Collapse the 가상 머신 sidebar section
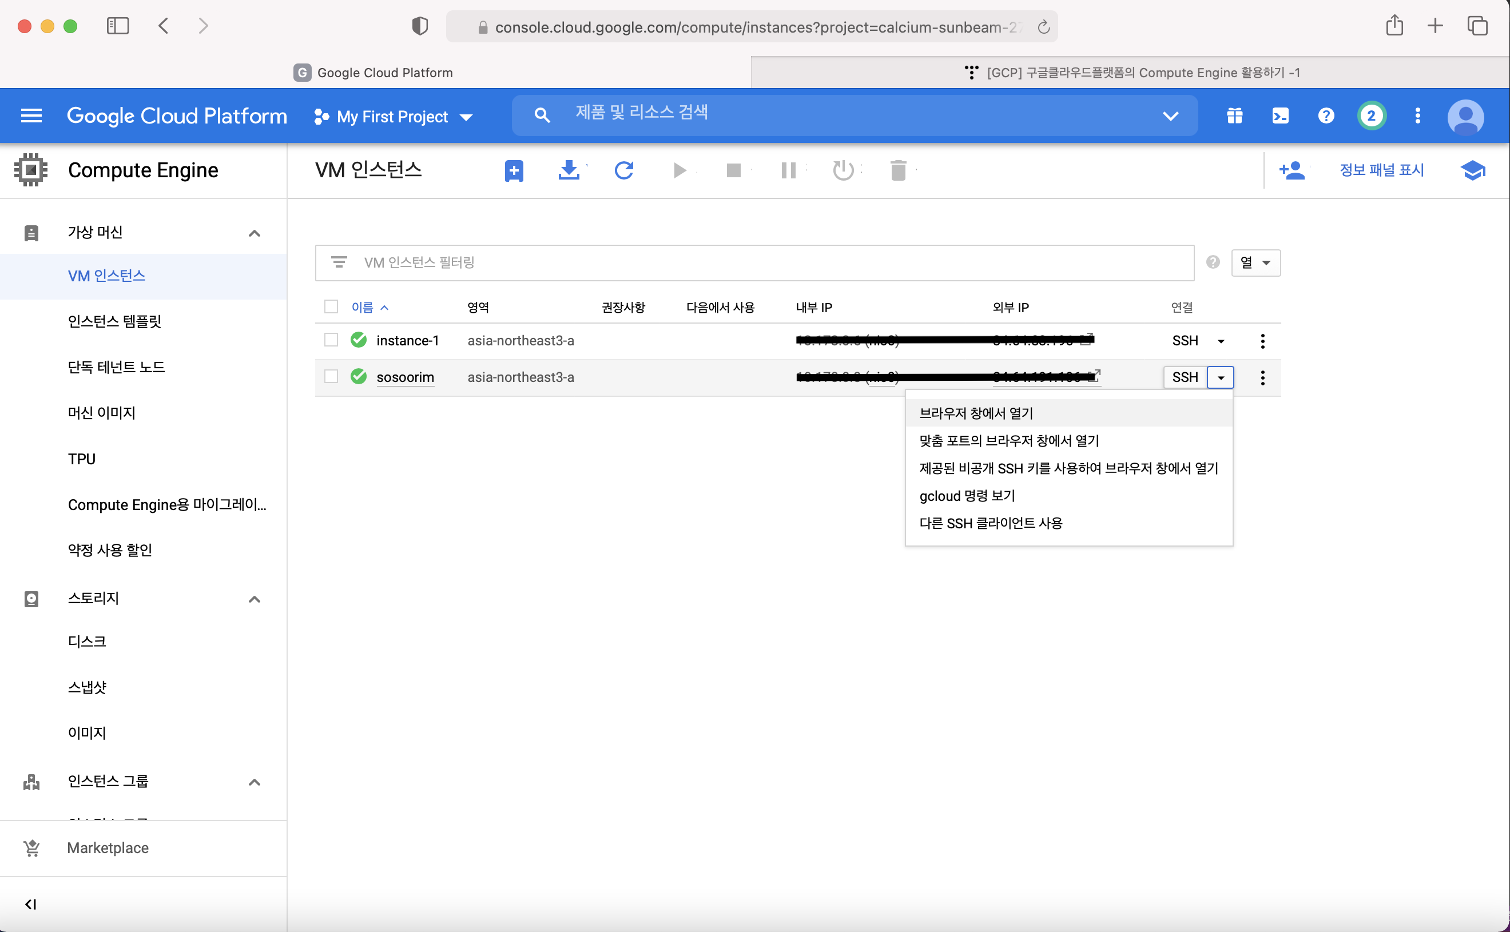Image resolution: width=1510 pixels, height=932 pixels. [x=254, y=233]
